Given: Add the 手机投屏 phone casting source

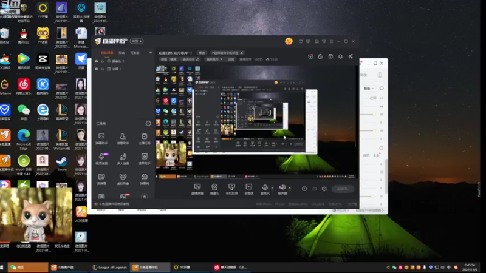Looking at the screenshot, I should coord(231,189).
